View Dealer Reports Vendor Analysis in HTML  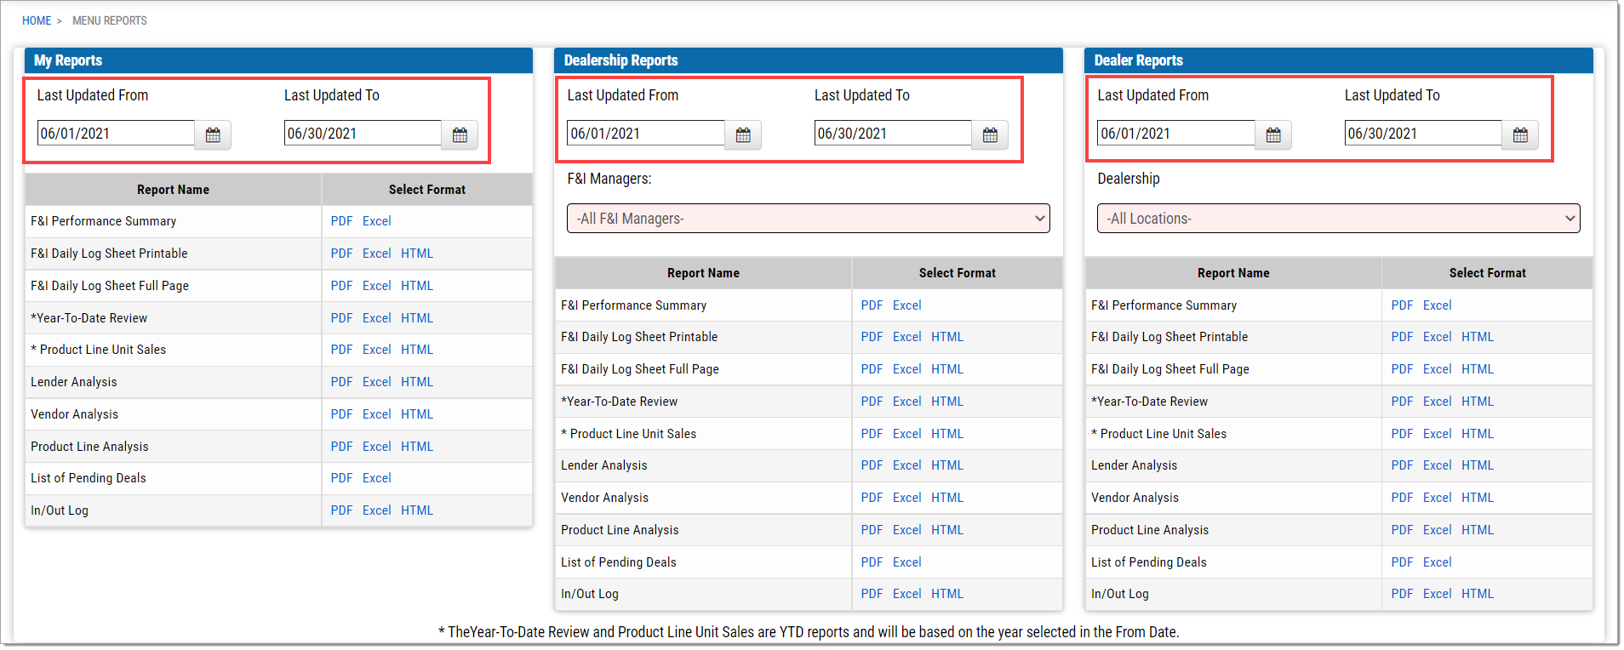1478,498
